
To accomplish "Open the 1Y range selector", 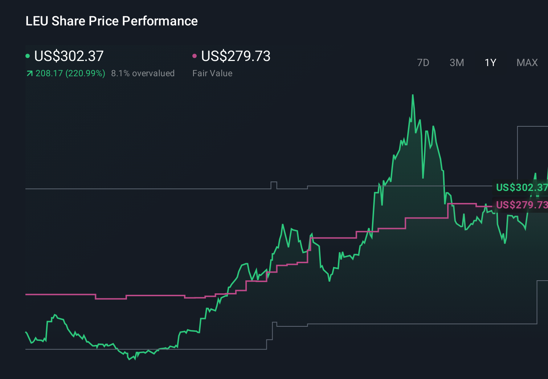I will tap(490, 62).
